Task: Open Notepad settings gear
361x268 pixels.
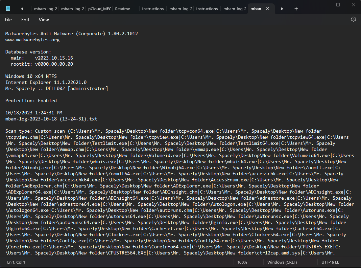Action: (354, 20)
